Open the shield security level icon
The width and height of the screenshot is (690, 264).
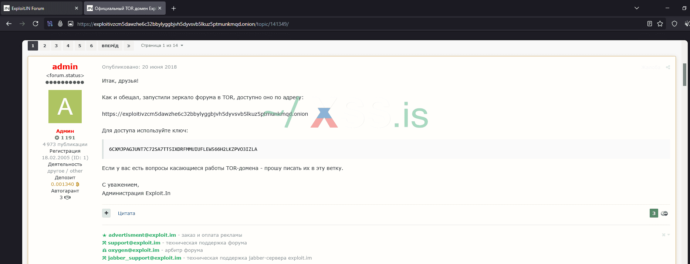click(674, 24)
